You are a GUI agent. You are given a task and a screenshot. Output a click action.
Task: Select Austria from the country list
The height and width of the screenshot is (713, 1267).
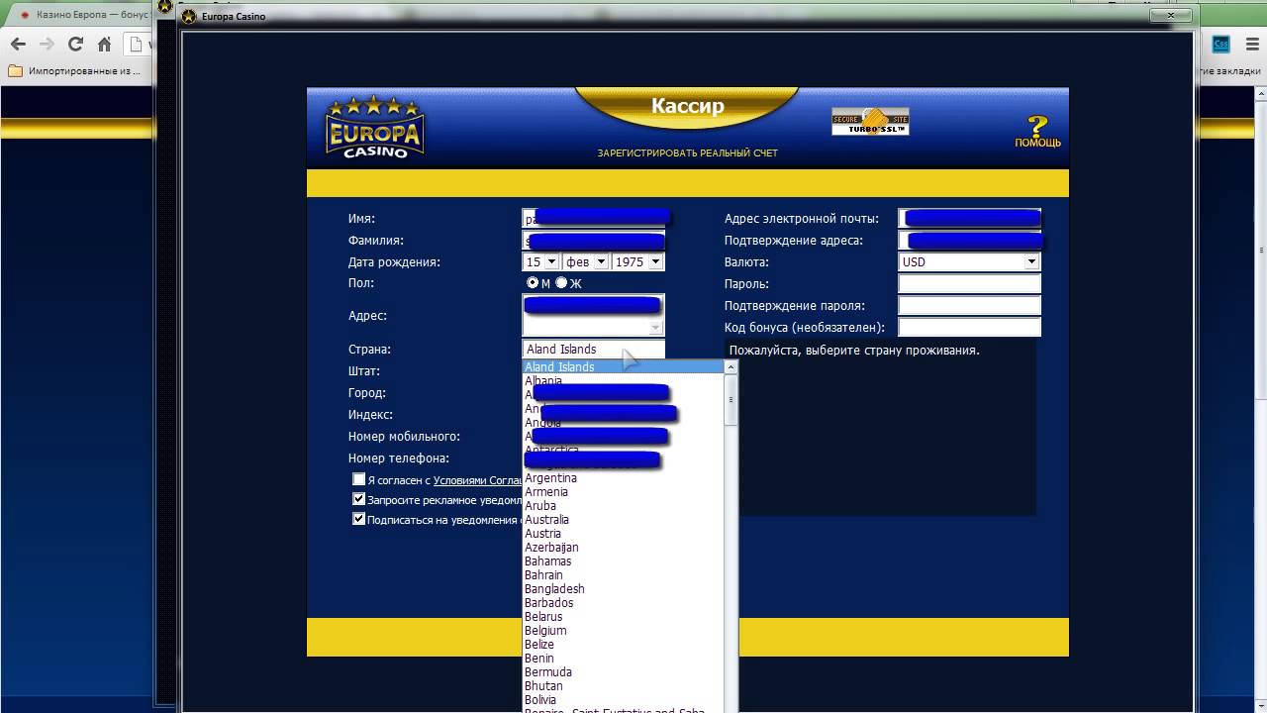pyautogui.click(x=625, y=534)
